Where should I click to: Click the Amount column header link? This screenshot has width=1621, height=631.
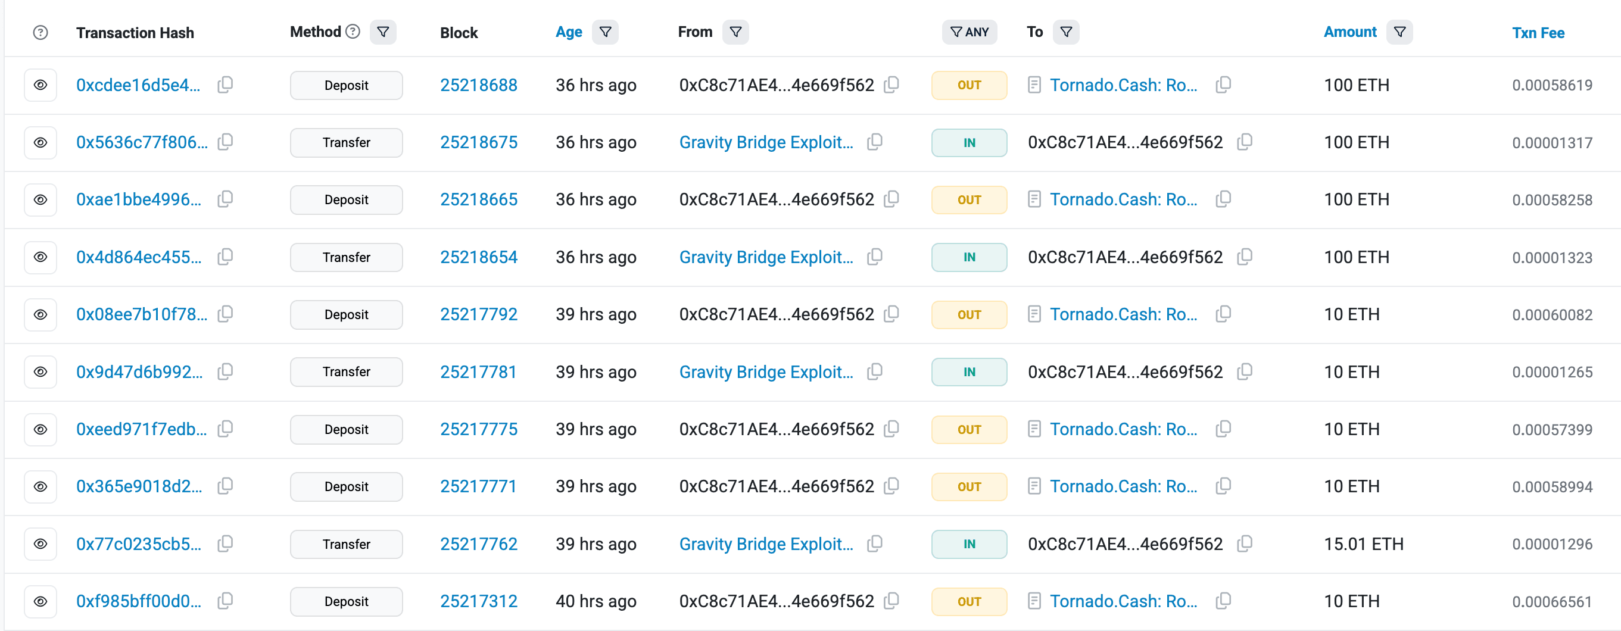click(1350, 32)
